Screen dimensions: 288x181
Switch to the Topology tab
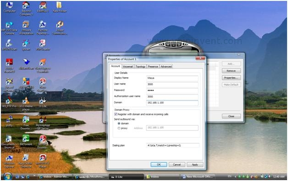(x=140, y=67)
